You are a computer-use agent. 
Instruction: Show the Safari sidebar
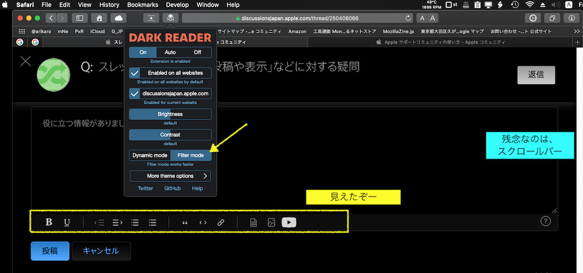point(79,18)
